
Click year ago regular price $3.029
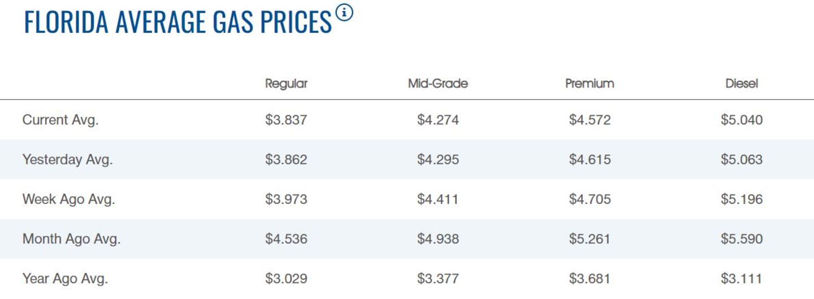tap(286, 278)
